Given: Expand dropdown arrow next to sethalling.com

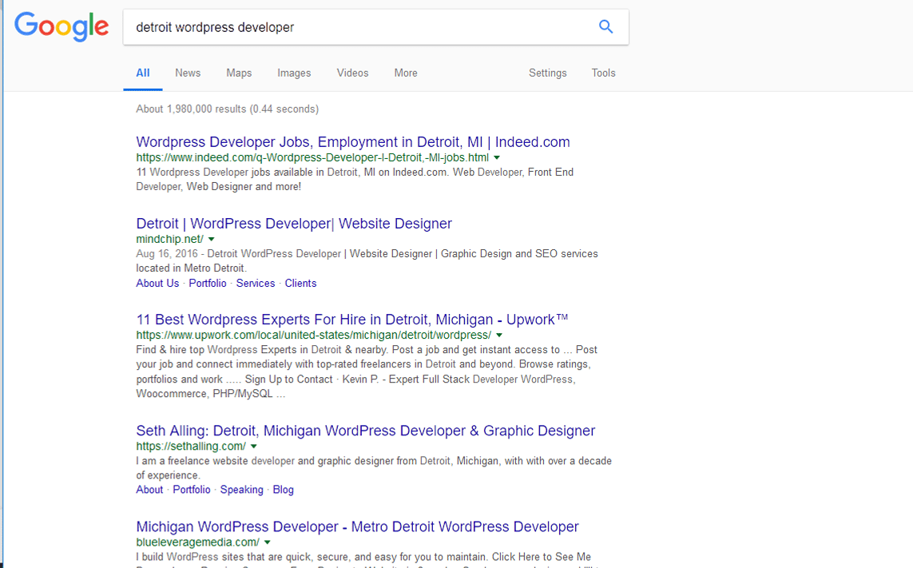Looking at the screenshot, I should tap(254, 447).
